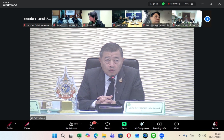Viewport: 224px width, 140px height.
Task: Click the Sign in link
Action: [x=154, y=4]
